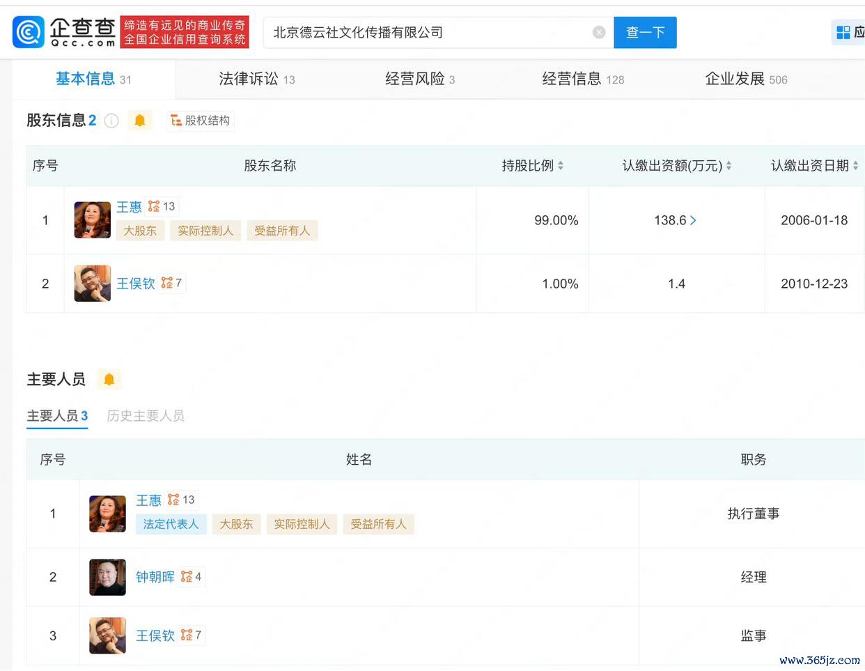Click the relation graph icon next to 王惠 in personnel table

(x=173, y=500)
